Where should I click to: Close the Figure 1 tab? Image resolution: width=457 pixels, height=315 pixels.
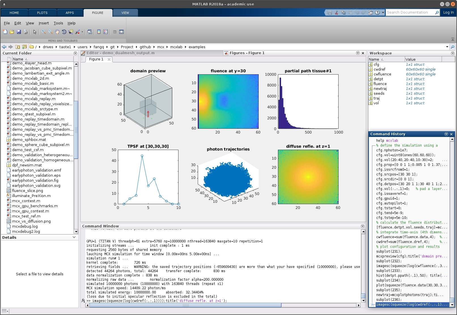[109, 60]
